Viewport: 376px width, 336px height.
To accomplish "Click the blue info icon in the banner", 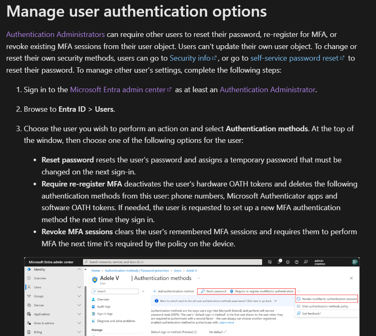I will coord(156,301).
